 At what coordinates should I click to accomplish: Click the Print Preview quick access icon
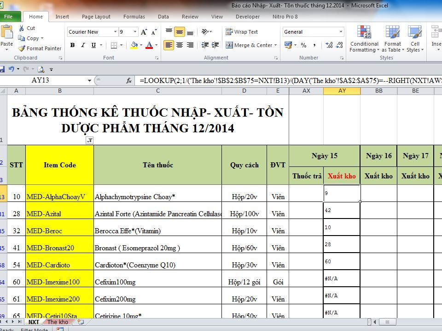(41, 69)
